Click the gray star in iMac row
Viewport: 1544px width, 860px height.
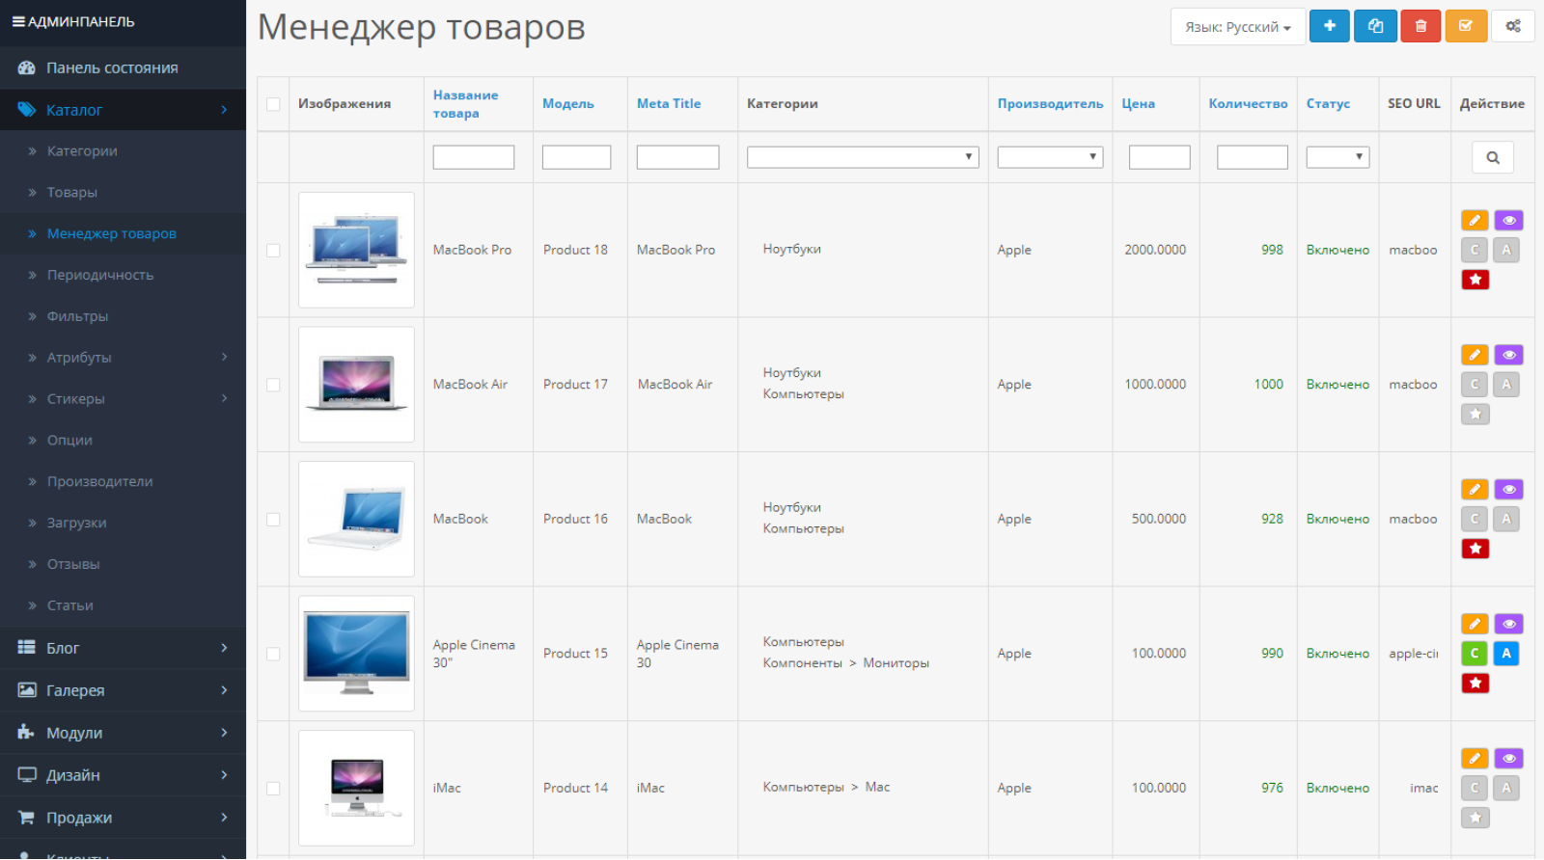(x=1475, y=818)
